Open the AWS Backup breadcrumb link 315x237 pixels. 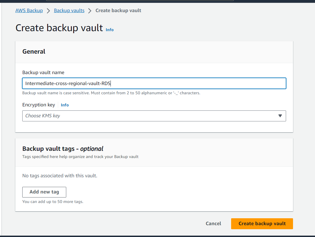tap(29, 11)
